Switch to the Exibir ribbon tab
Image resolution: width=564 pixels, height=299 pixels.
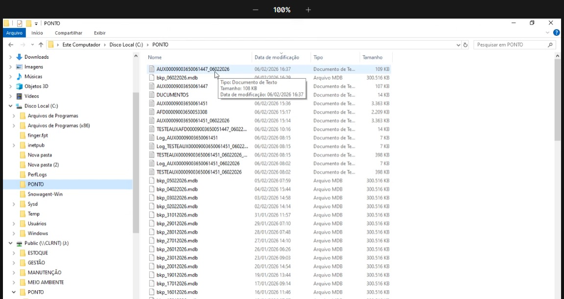[99, 33]
